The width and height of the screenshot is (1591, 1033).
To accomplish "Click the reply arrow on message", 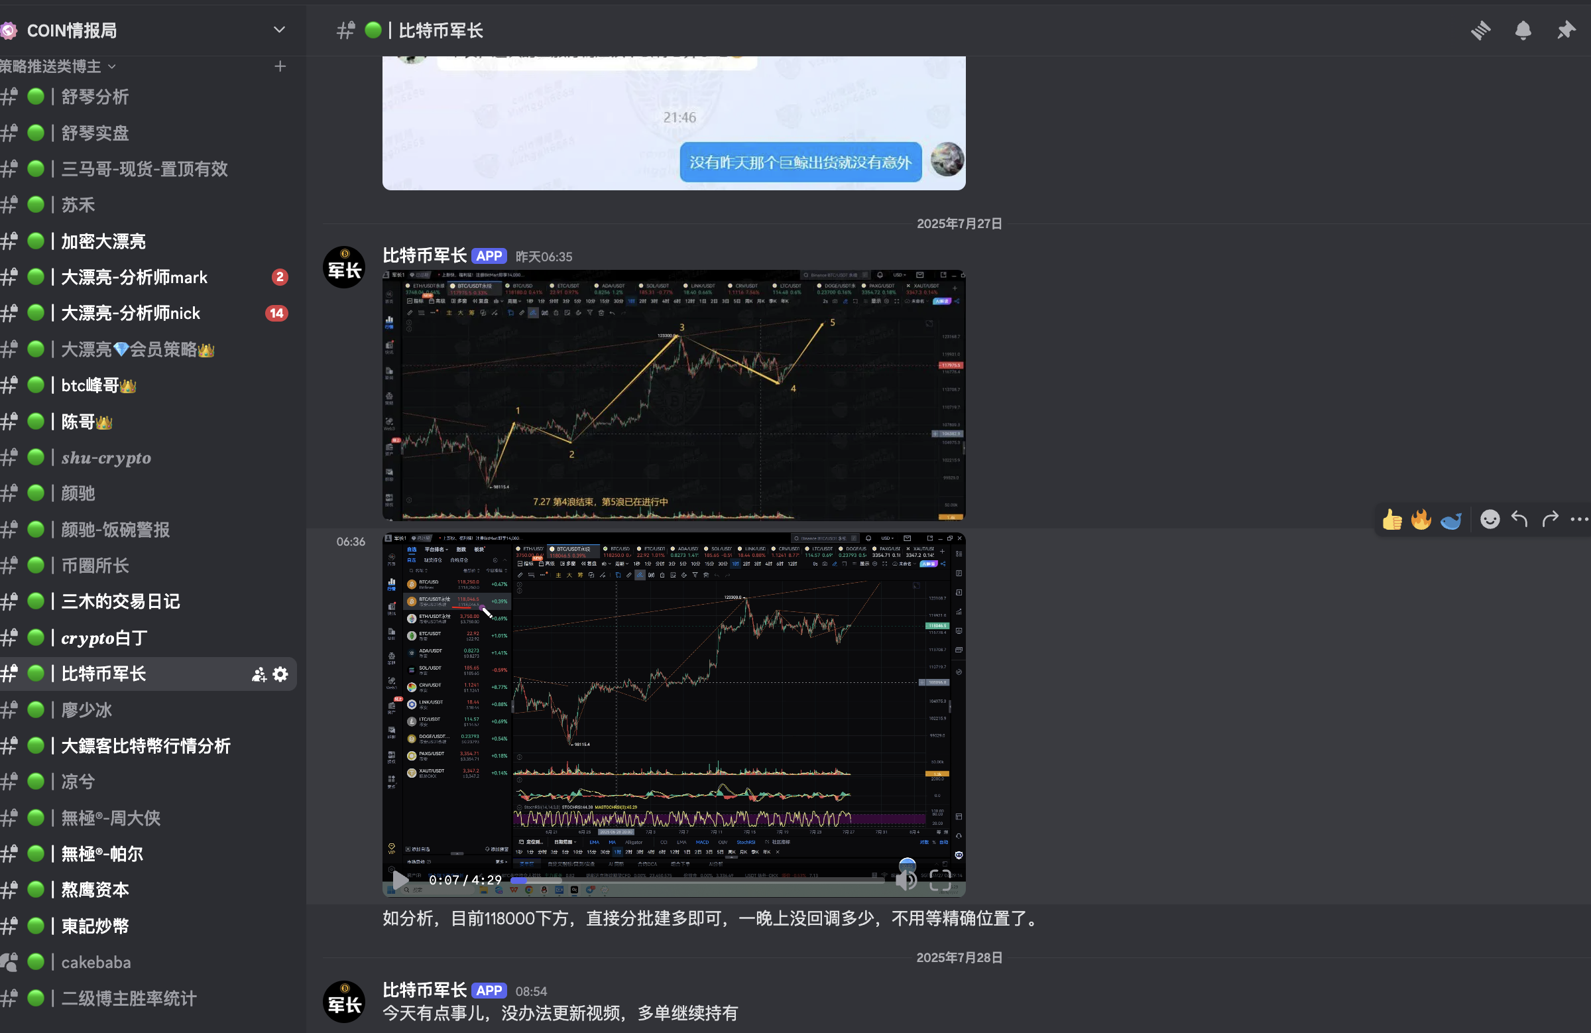I will pos(1519,520).
